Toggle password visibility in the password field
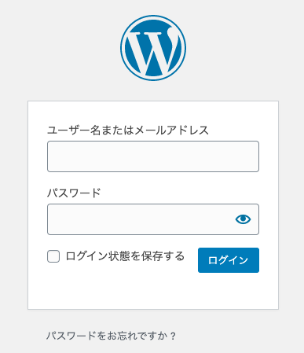Image resolution: width=304 pixels, height=353 pixels. click(x=243, y=219)
